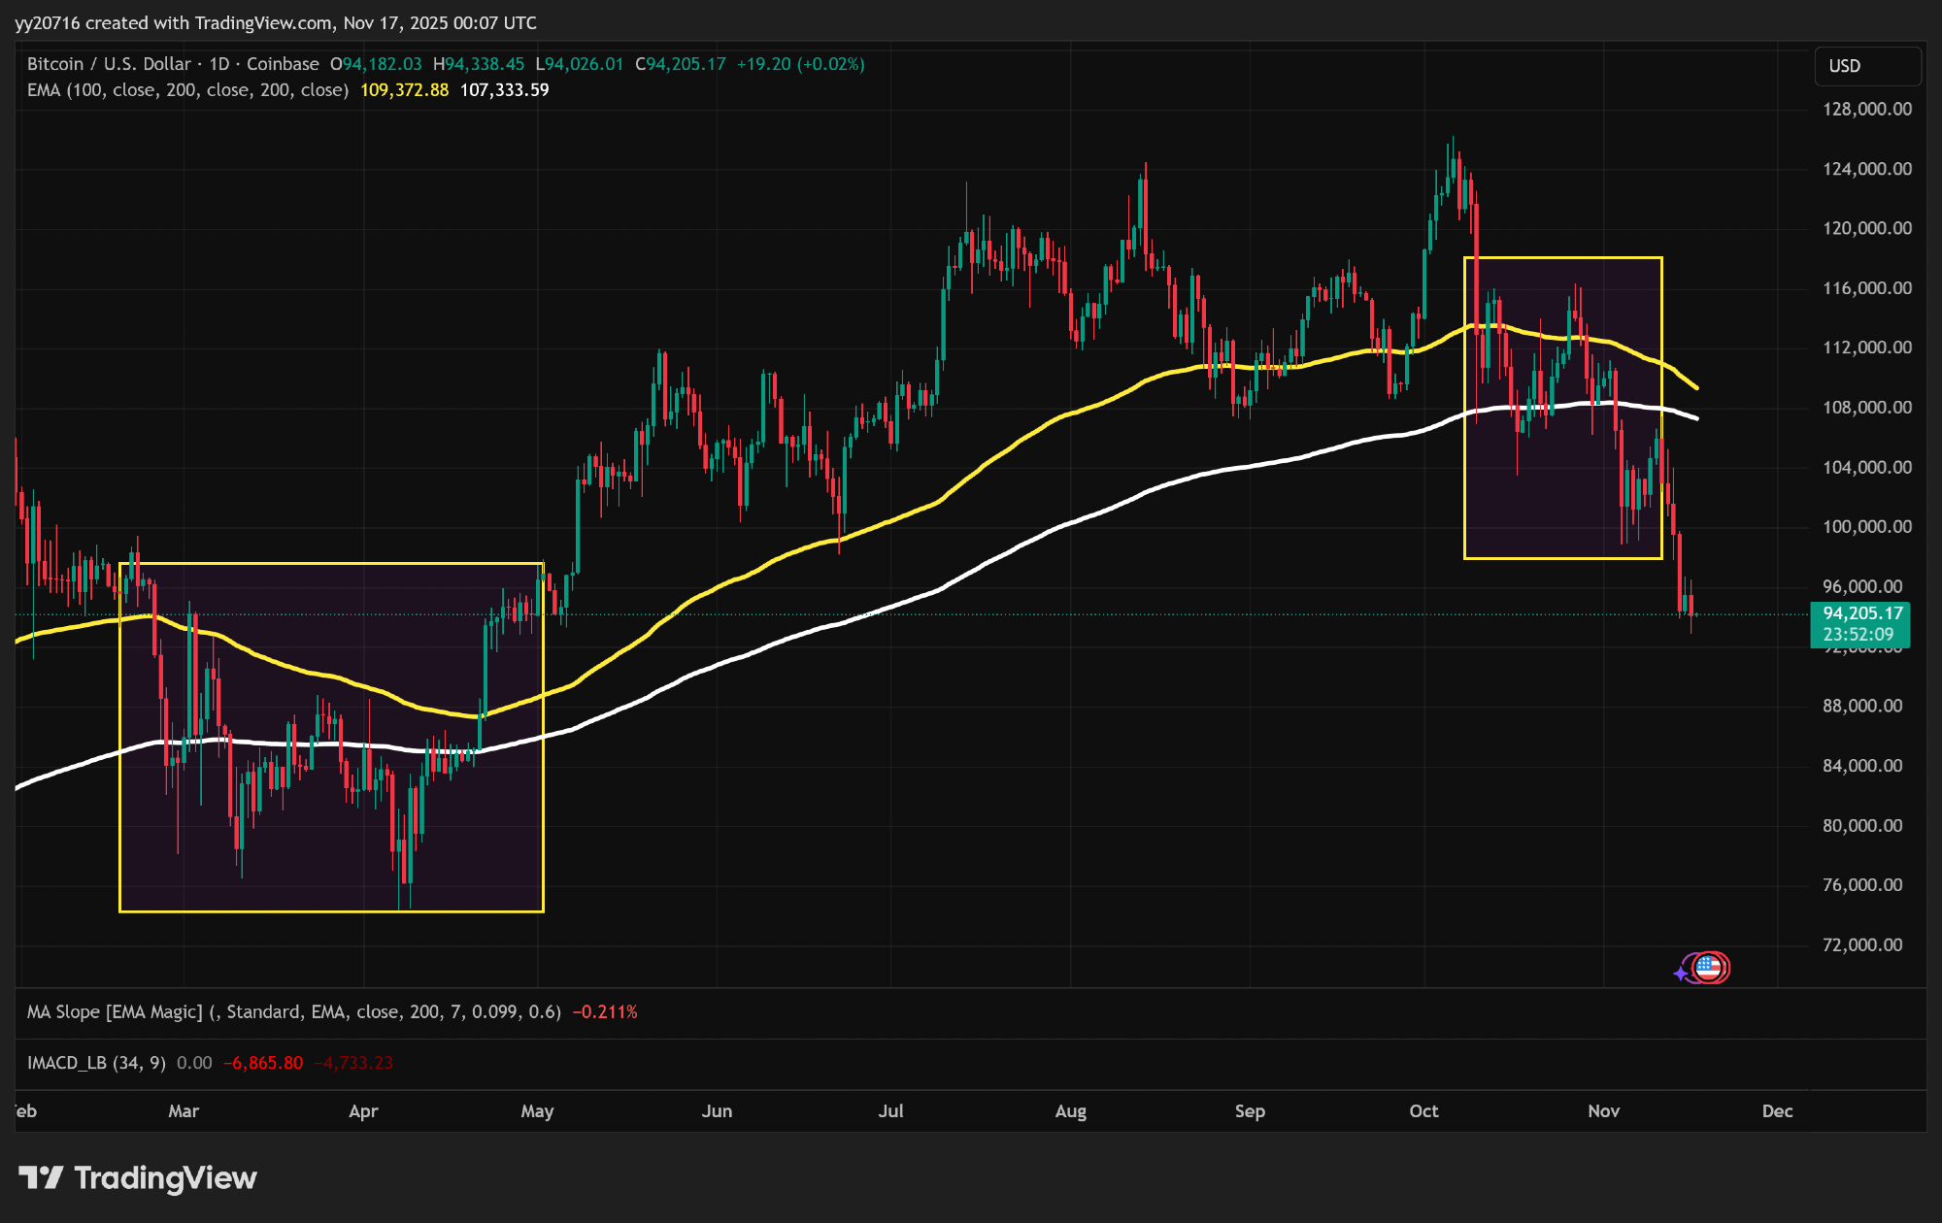The height and width of the screenshot is (1223, 1942).
Task: Click the 72,000.00 price axis label
Action: coord(1861,944)
